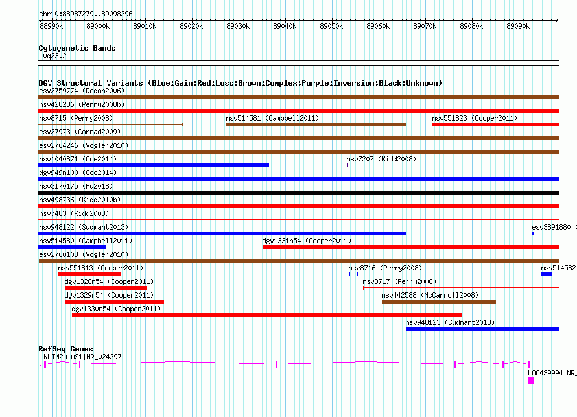Click the nsv948123 (Sudmant2013) blue bar
The width and height of the screenshot is (577, 417).
point(482,329)
